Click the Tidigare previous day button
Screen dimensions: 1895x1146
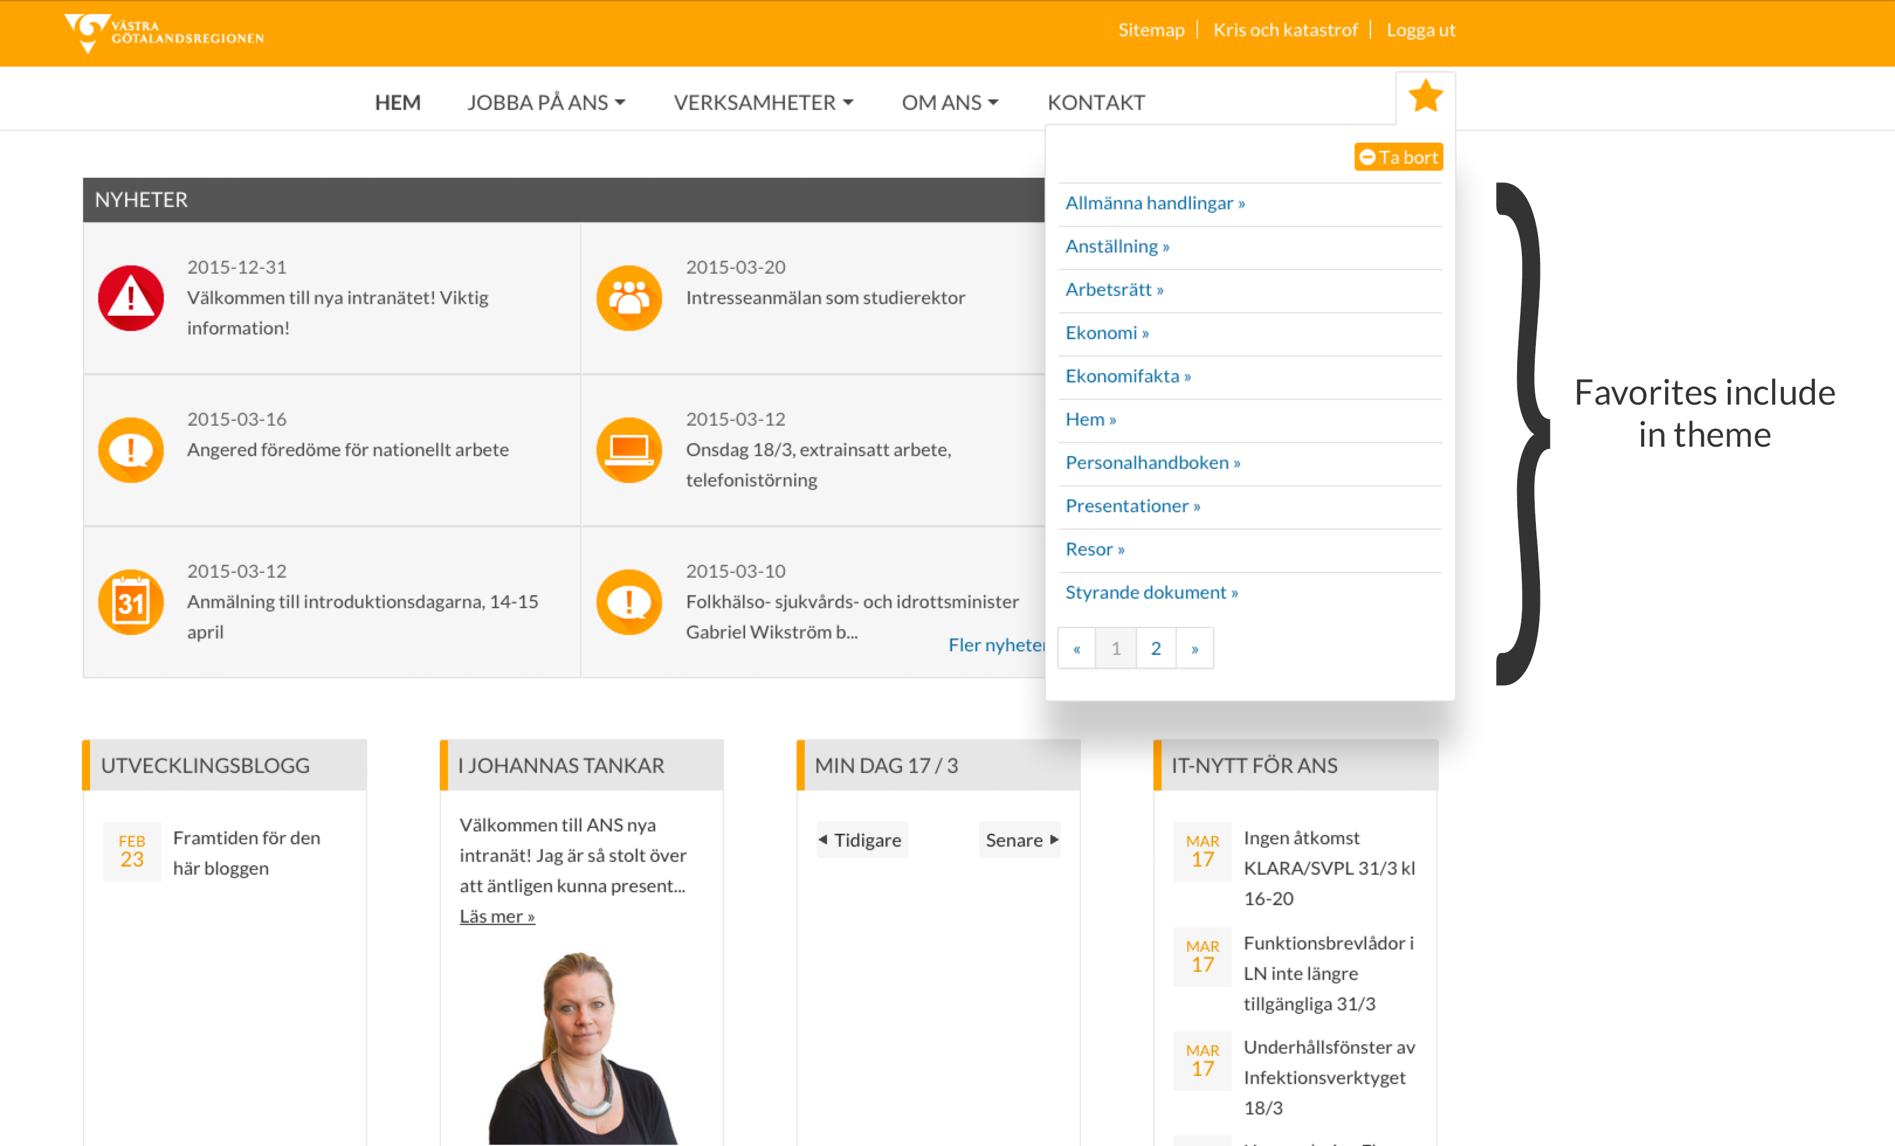(862, 839)
